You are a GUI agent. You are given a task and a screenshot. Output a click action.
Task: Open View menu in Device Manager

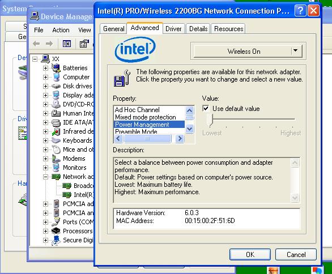84,30
